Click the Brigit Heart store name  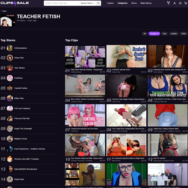[19, 179]
